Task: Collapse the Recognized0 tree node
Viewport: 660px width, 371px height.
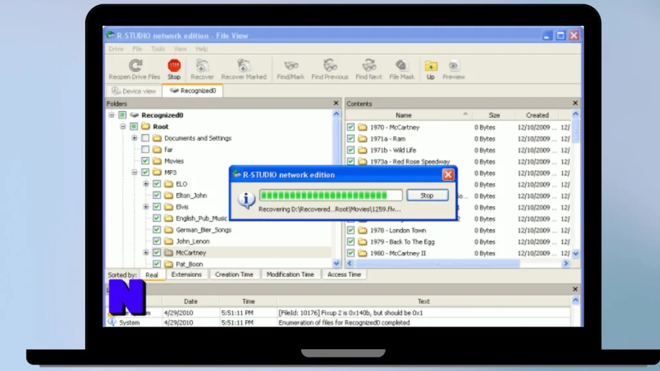Action: tap(111, 115)
